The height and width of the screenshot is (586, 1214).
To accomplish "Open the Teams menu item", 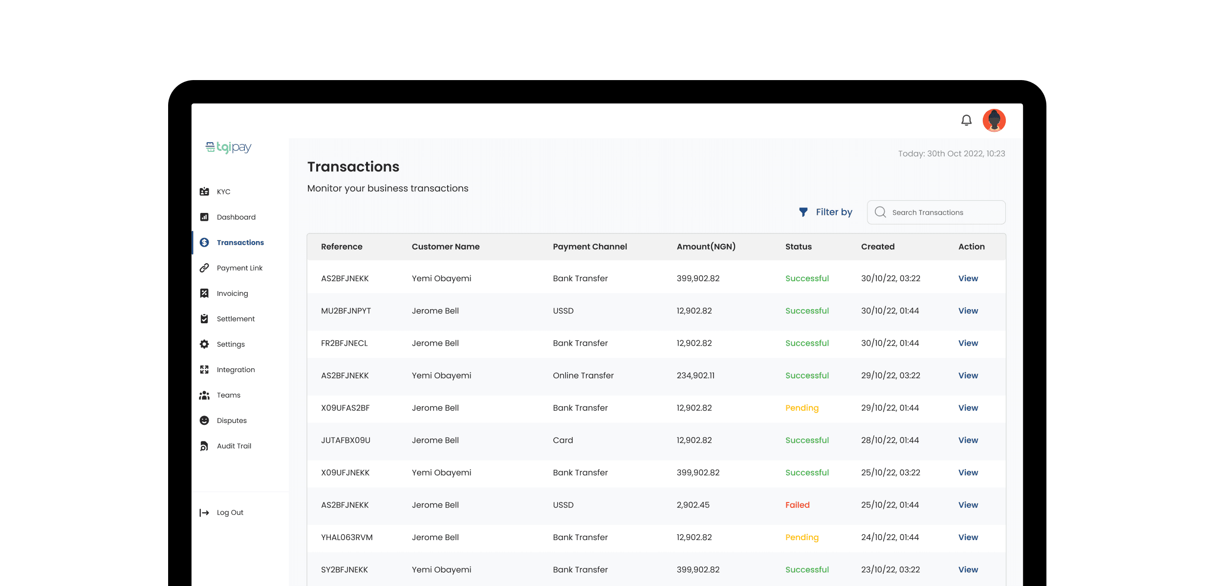I will (228, 395).
